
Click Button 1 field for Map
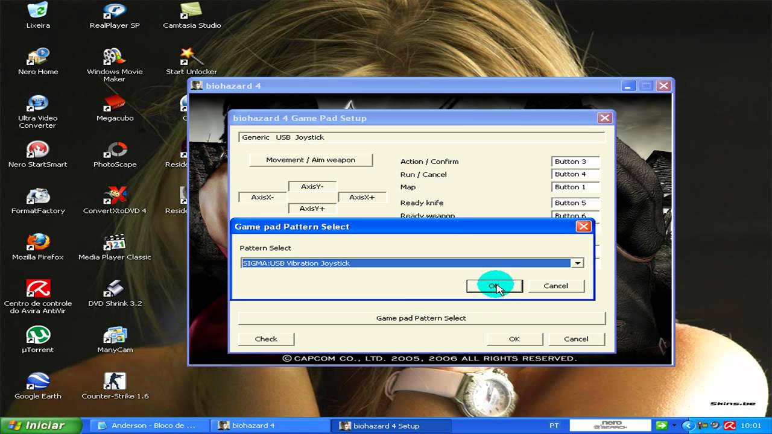pyautogui.click(x=575, y=187)
